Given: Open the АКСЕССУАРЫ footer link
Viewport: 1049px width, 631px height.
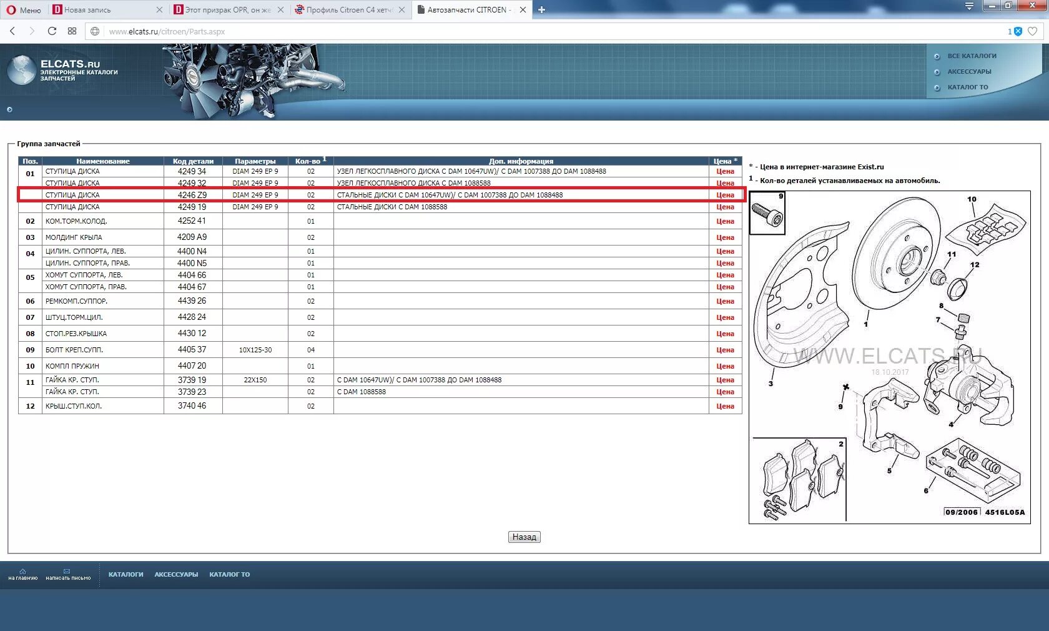Looking at the screenshot, I should tap(176, 575).
